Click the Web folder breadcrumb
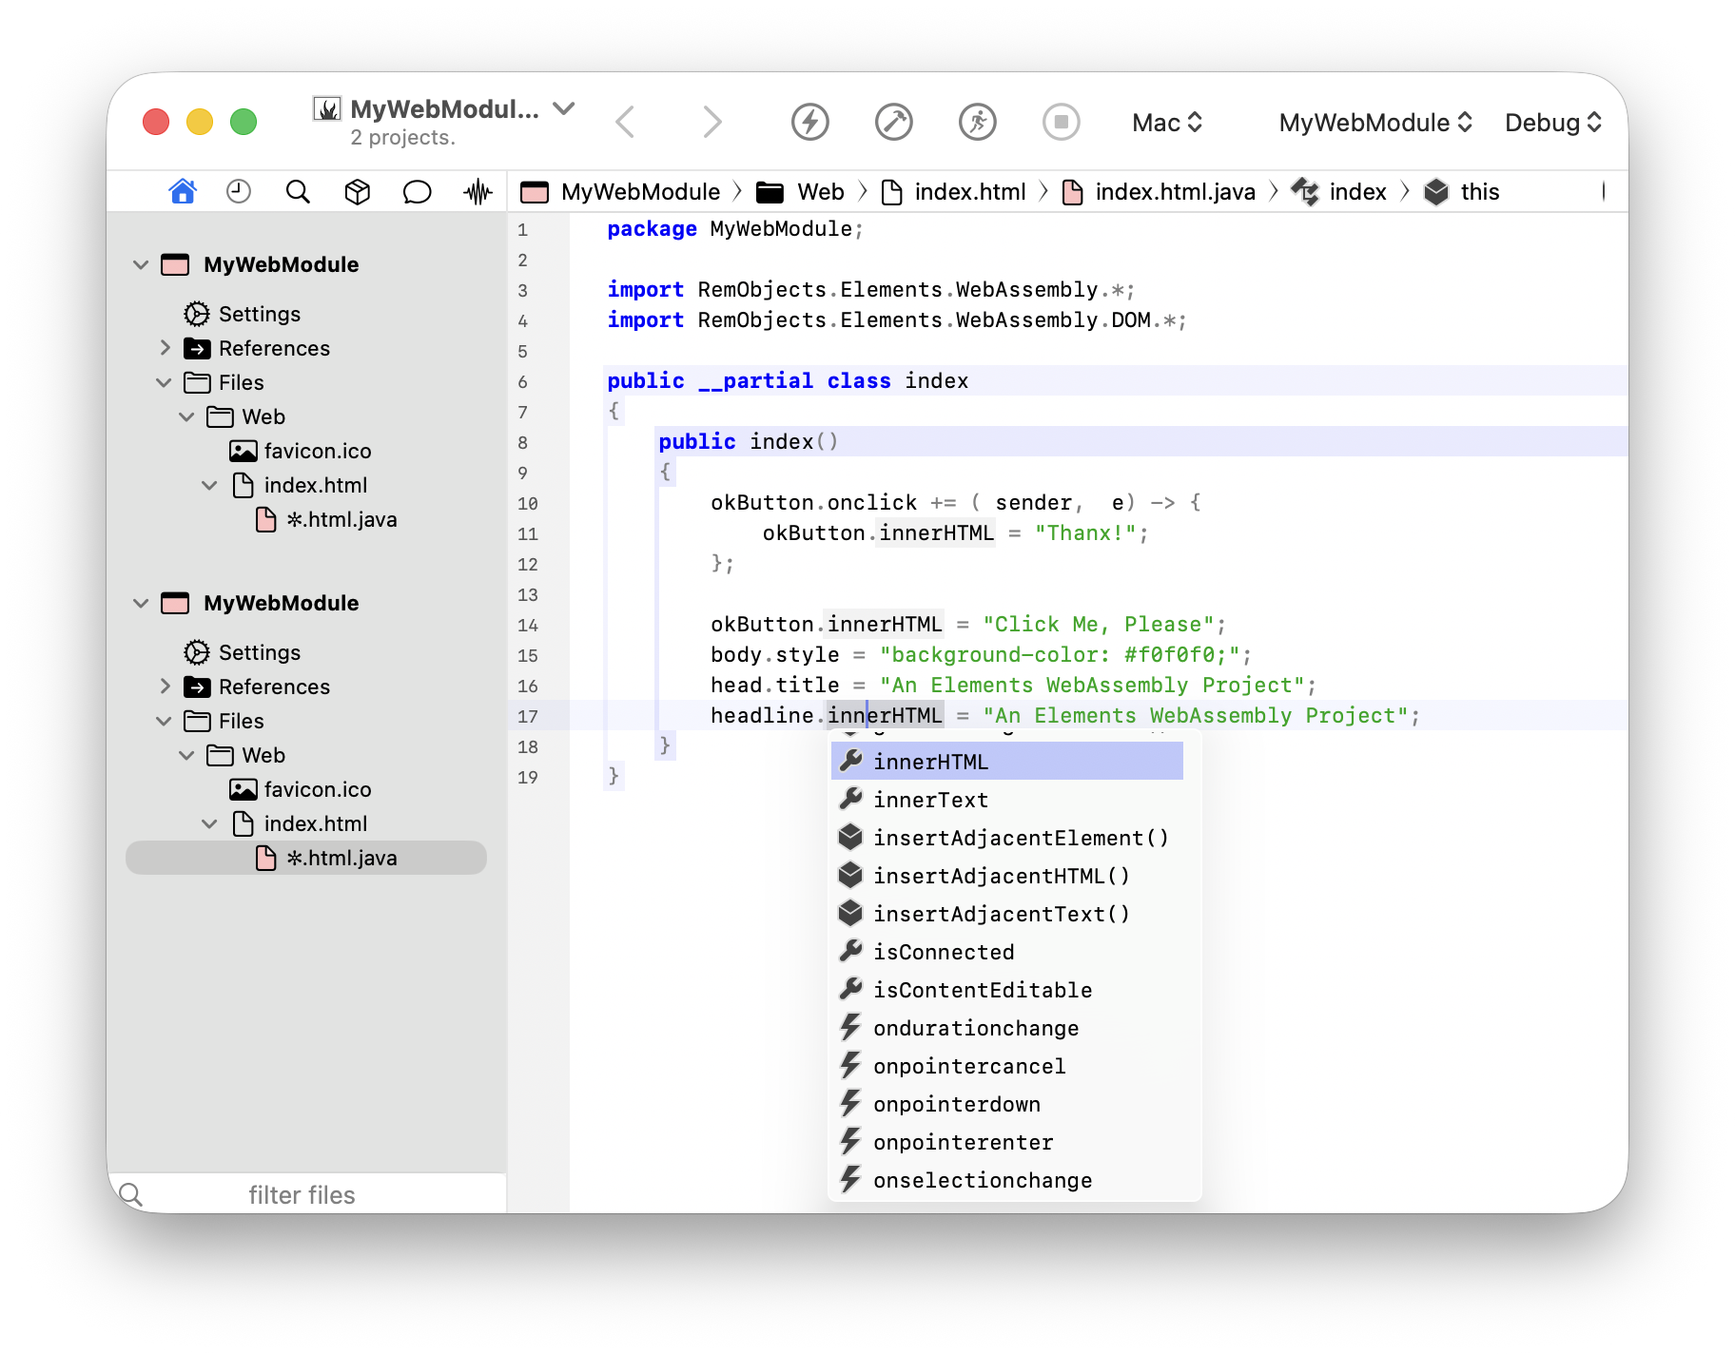 coord(800,192)
